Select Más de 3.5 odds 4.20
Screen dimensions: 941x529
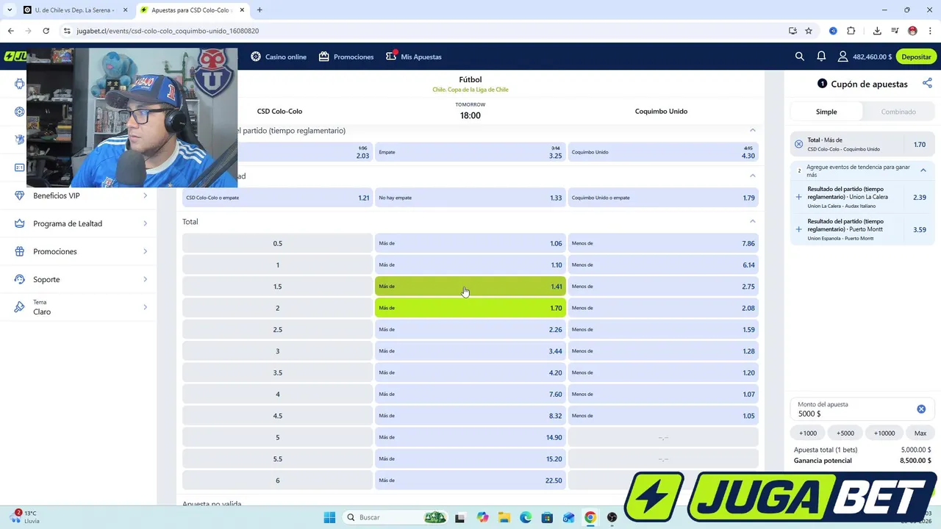[x=470, y=373]
